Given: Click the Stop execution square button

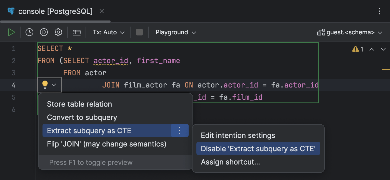Looking at the screenshot, I should click(139, 32).
